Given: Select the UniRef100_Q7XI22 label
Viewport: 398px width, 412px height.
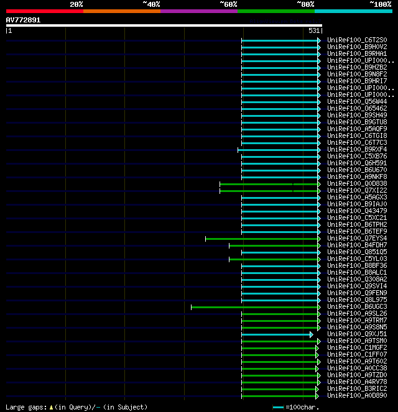Looking at the screenshot, I should click(357, 190).
